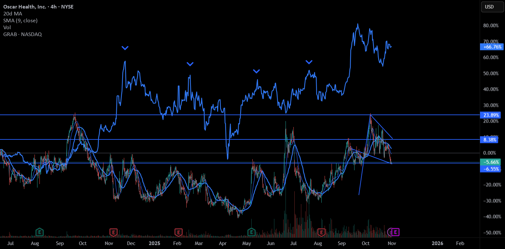Click the green earnings marker above May 2025

coord(251,232)
